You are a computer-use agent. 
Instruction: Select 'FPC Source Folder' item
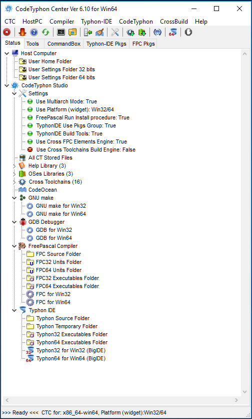(58, 254)
